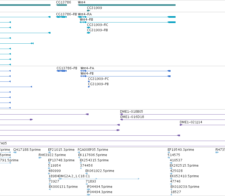Select the Wnt4-RA transcript feature line
The image size is (225, 196).
click(127, 17)
